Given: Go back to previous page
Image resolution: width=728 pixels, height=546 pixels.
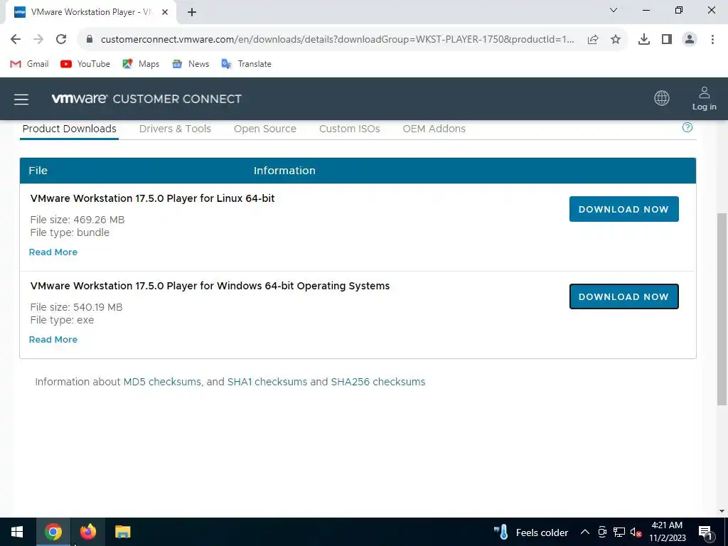Looking at the screenshot, I should [x=16, y=40].
